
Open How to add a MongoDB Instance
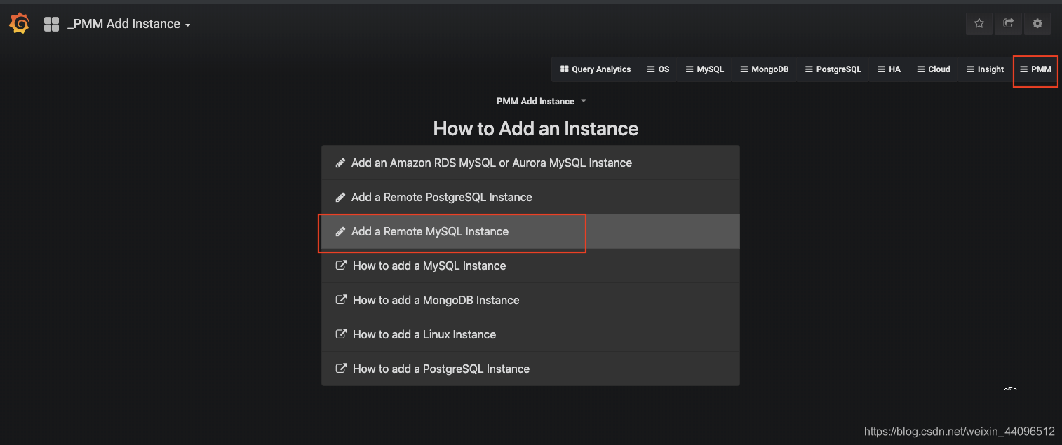[x=530, y=300]
